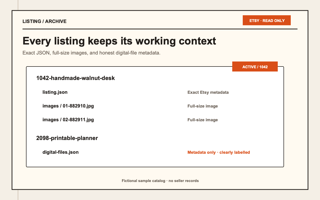Select the 1042-handmade-walnut-desk folder
Viewport: 320px width, 200px height.
point(75,78)
